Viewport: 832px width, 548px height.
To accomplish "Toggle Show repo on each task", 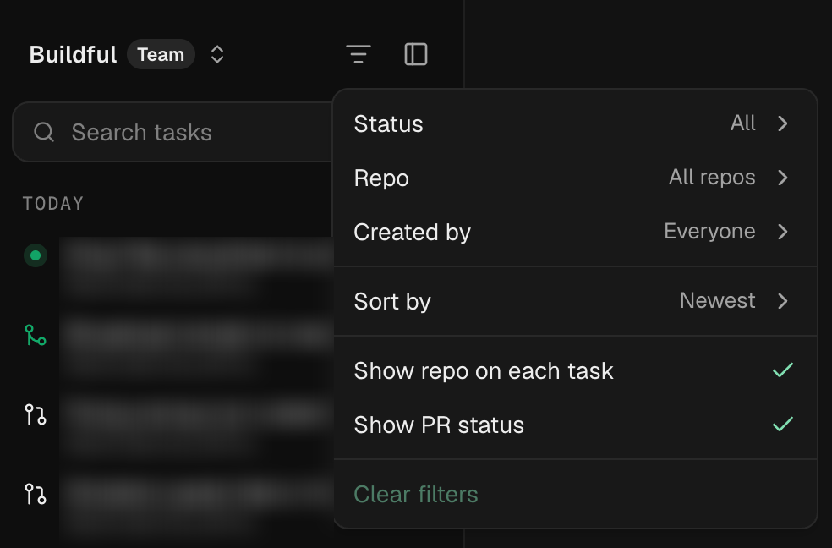I will coord(575,370).
